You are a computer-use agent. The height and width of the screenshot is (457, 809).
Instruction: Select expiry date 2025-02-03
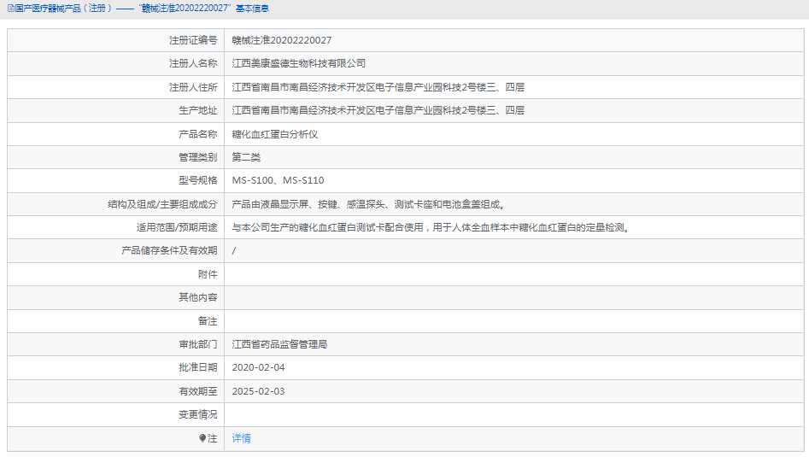(258, 391)
